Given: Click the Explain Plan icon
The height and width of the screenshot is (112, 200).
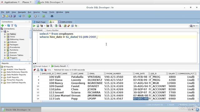Looking at the screenshot, I should (x=42, y=26).
